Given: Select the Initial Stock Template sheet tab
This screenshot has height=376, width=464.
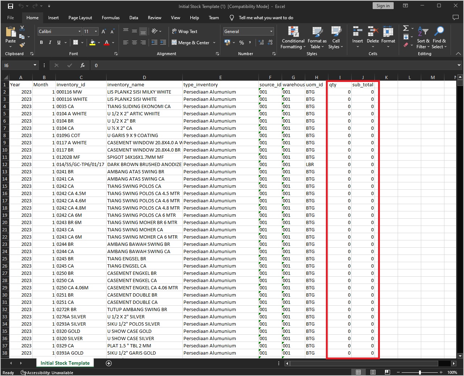Looking at the screenshot, I should click(x=65, y=363).
